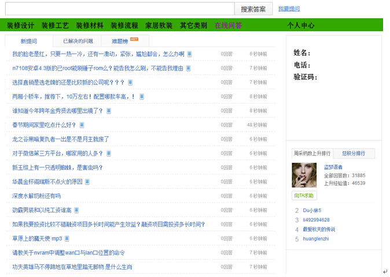
Task: Go to 个人中心 in the navigation bar
Action: click(301, 25)
